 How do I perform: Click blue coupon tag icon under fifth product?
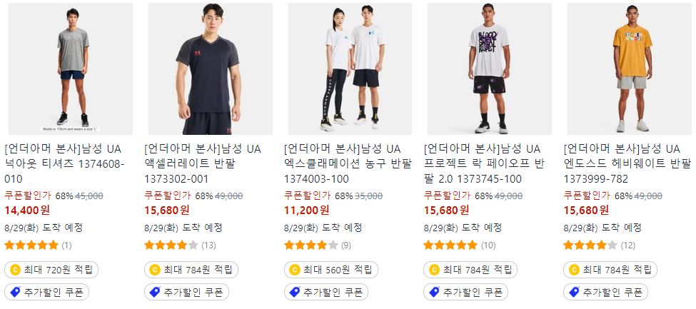[574, 292]
